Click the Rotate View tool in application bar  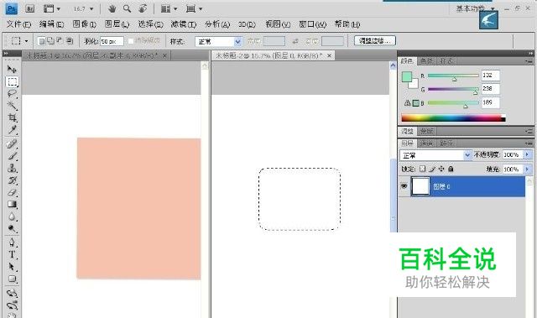coord(143,8)
